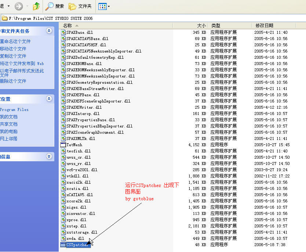
Task: Select the xstep.dll file icon
Action: (x=63, y=226)
